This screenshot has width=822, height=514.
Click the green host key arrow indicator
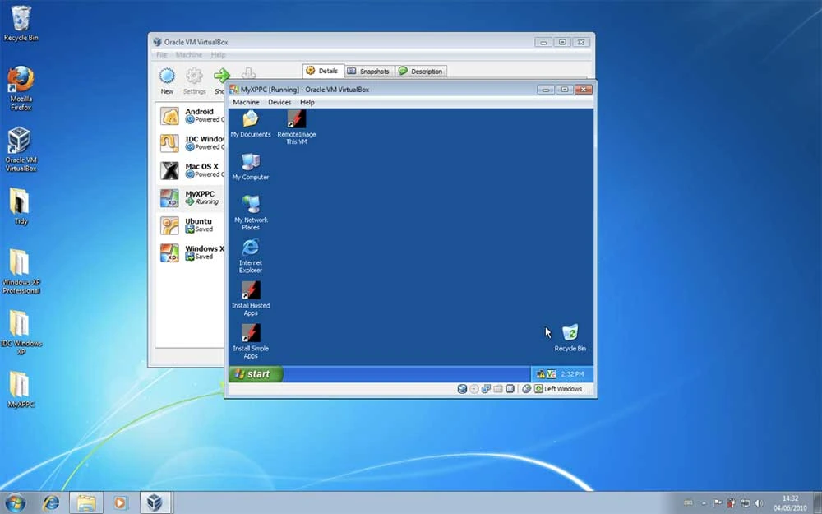(x=538, y=389)
